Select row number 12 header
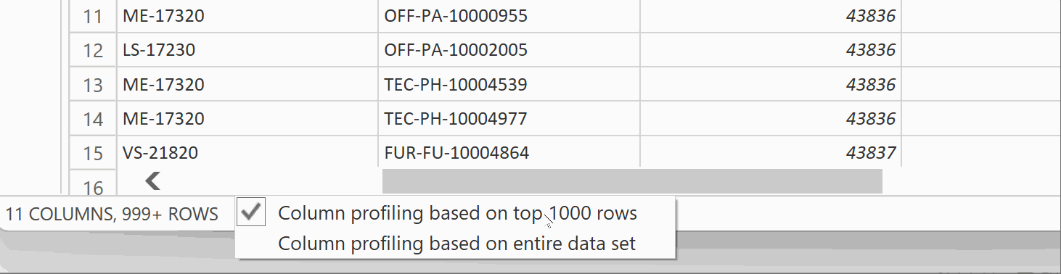The image size is (1061, 274). tap(93, 50)
